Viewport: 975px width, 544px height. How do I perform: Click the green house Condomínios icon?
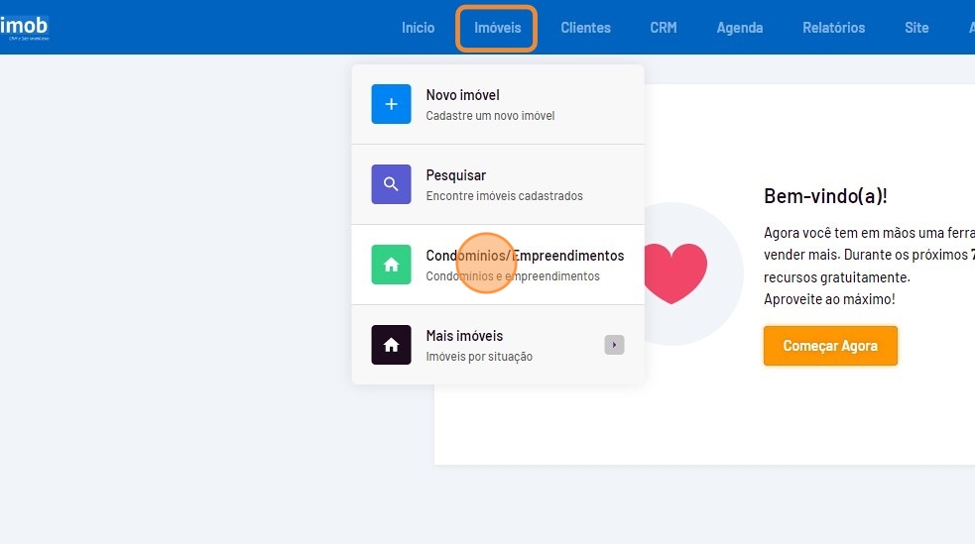point(391,265)
